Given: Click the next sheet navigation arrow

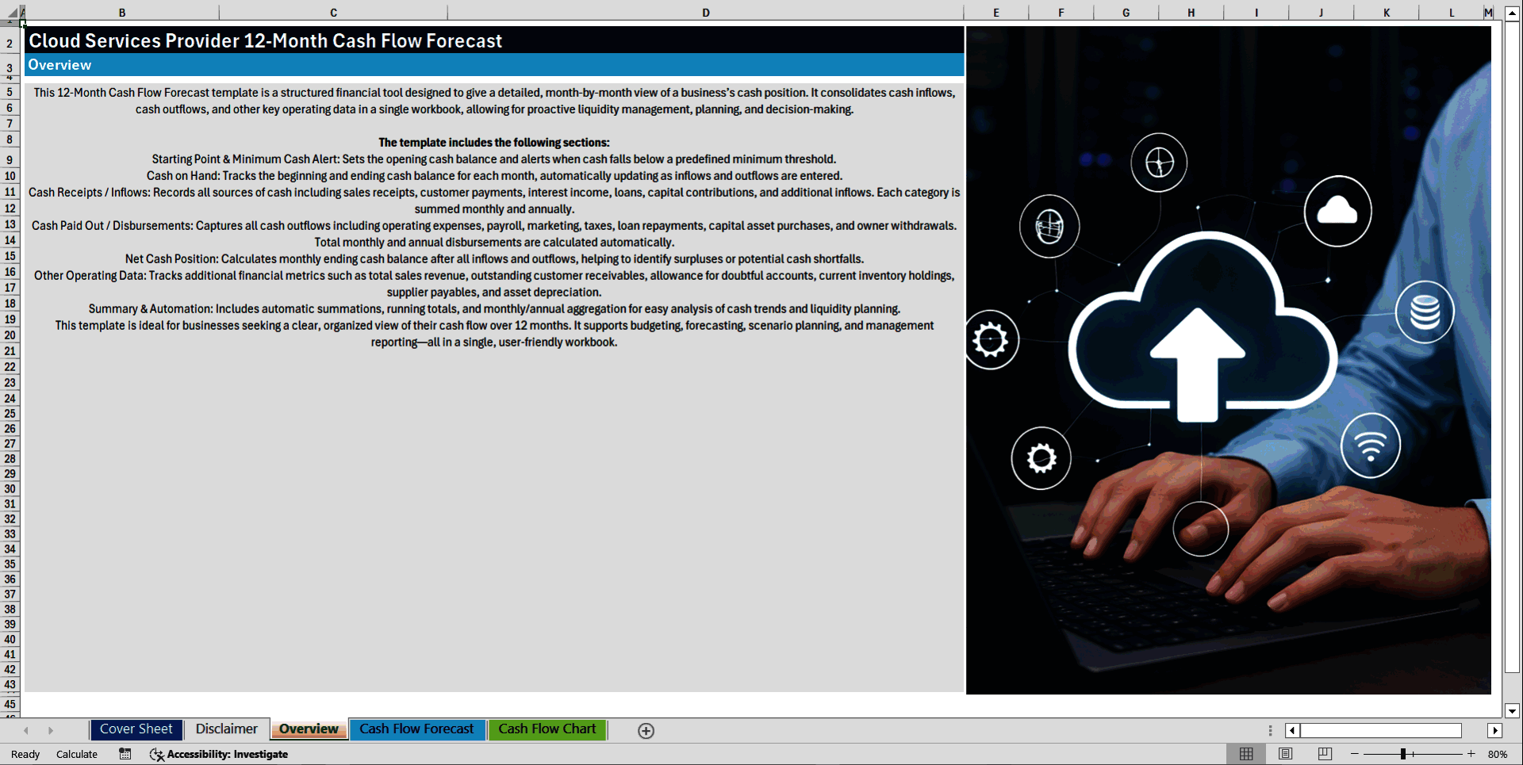Looking at the screenshot, I should pyautogui.click(x=51, y=730).
